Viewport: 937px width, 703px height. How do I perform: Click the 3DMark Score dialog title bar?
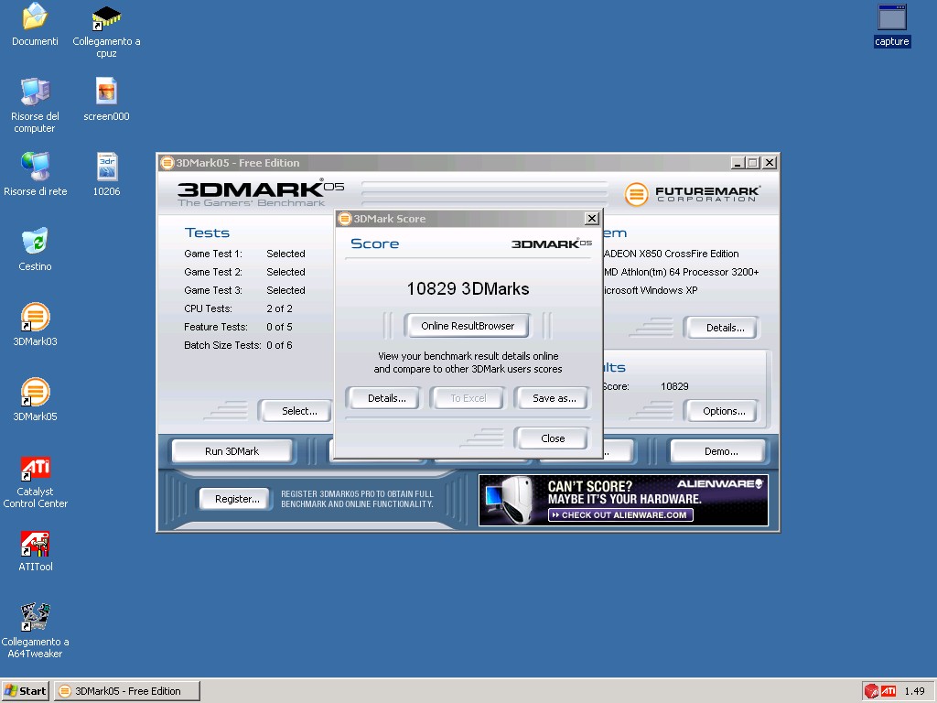pyautogui.click(x=468, y=219)
